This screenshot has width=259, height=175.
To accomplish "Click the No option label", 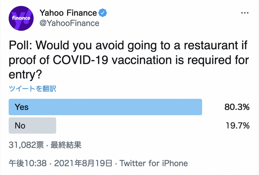I will 20,126.
